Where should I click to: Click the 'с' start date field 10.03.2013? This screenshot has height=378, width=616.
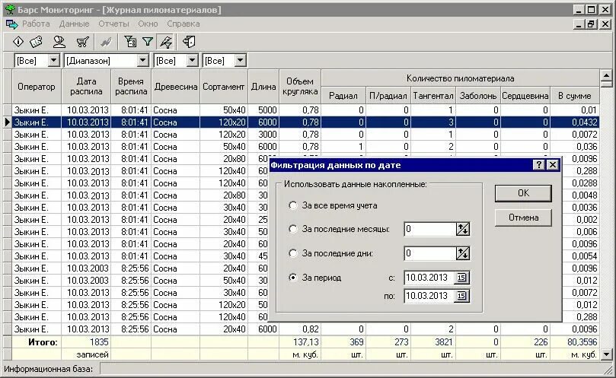pos(429,278)
